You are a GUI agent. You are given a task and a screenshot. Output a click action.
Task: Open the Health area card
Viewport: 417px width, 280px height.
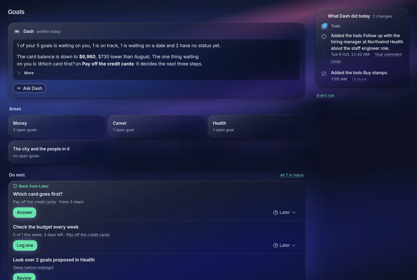click(x=256, y=127)
